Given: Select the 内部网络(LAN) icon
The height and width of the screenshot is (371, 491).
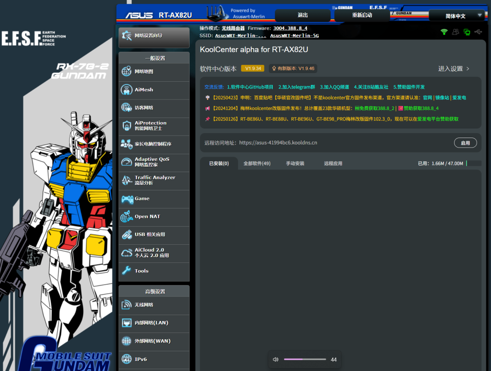Looking at the screenshot, I should [126, 323].
